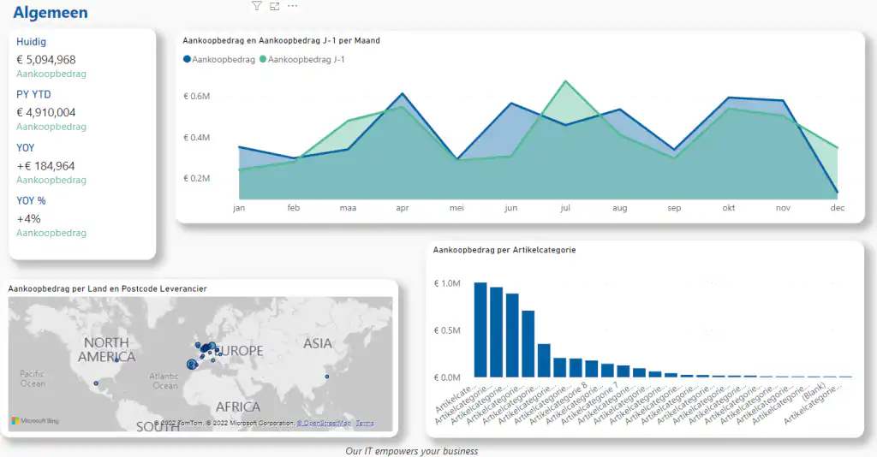The height and width of the screenshot is (457, 877).
Task: Select the tallest bar in category chart
Action: tap(480, 329)
